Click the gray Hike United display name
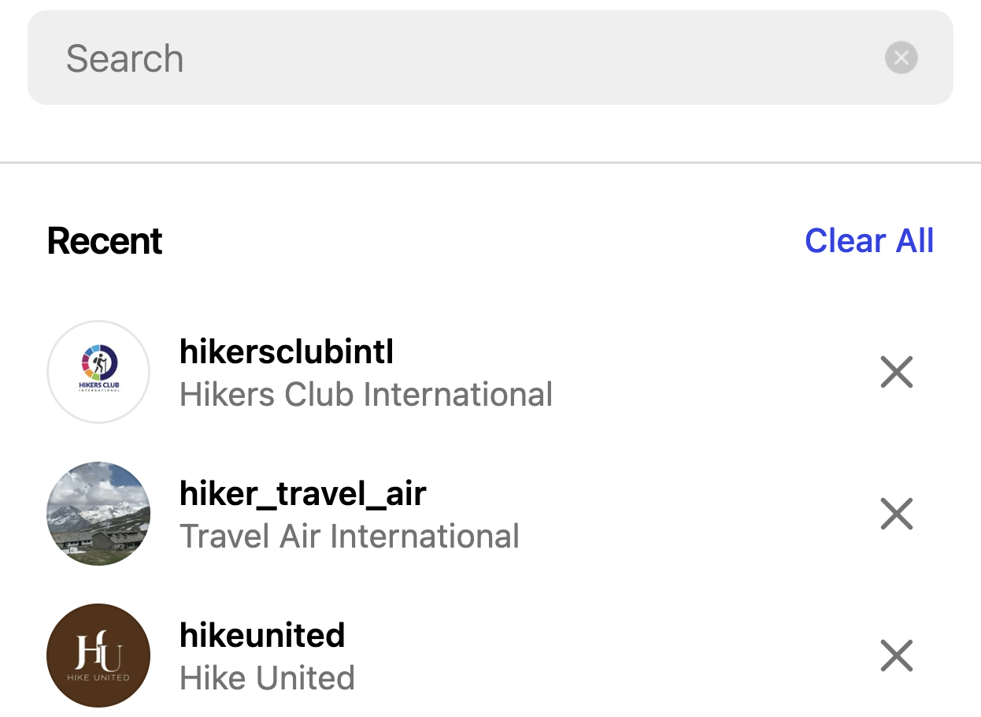Viewport: 981px width, 717px height. pyautogui.click(x=267, y=678)
